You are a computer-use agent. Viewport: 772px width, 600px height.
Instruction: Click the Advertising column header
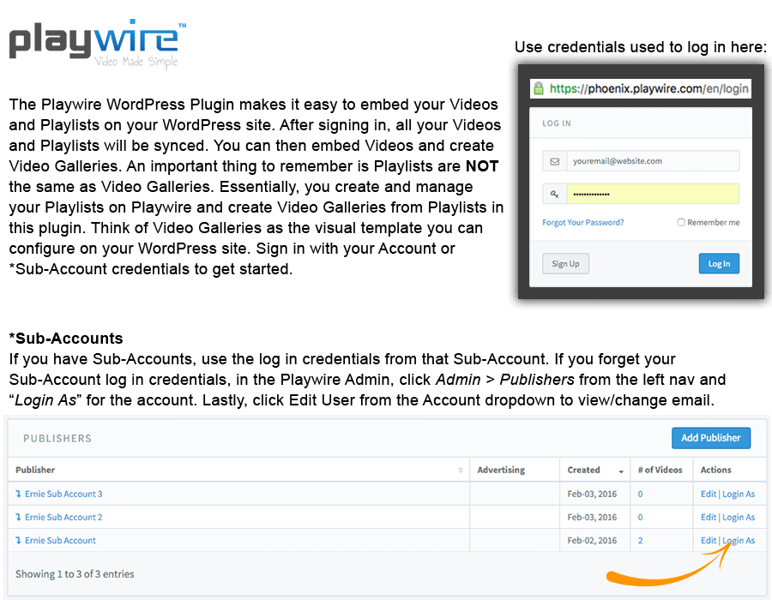click(x=501, y=470)
